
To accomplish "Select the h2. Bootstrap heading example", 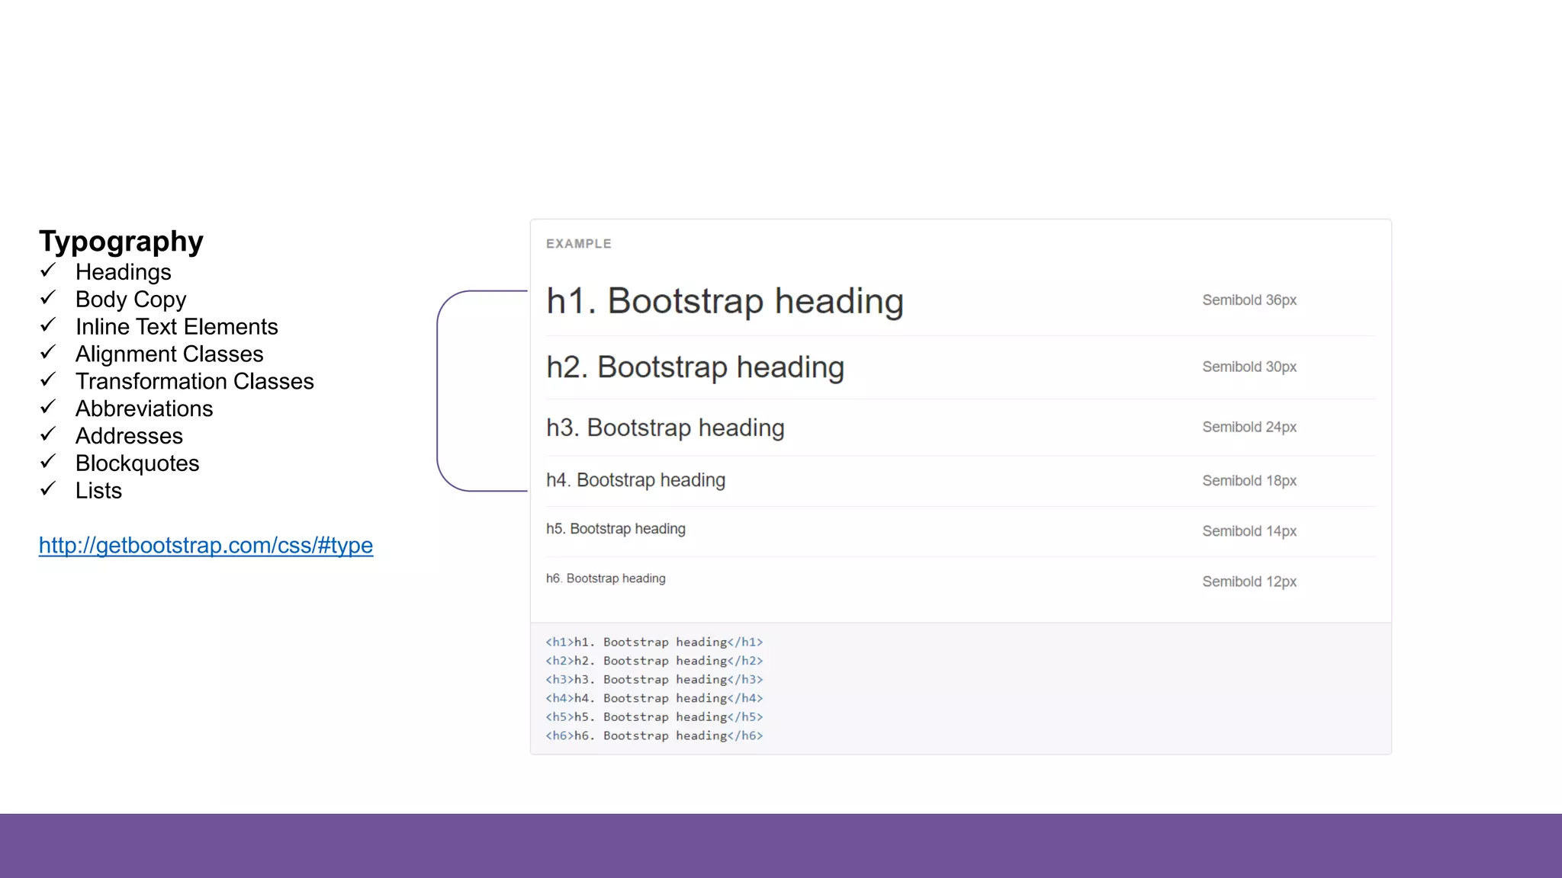I will coord(695,367).
